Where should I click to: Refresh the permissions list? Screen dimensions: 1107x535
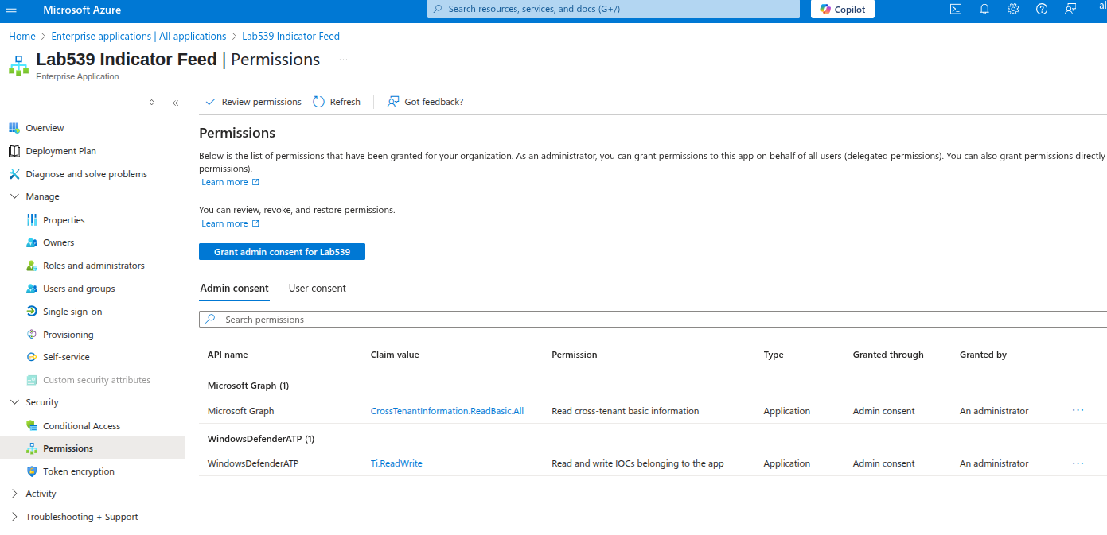click(x=337, y=102)
